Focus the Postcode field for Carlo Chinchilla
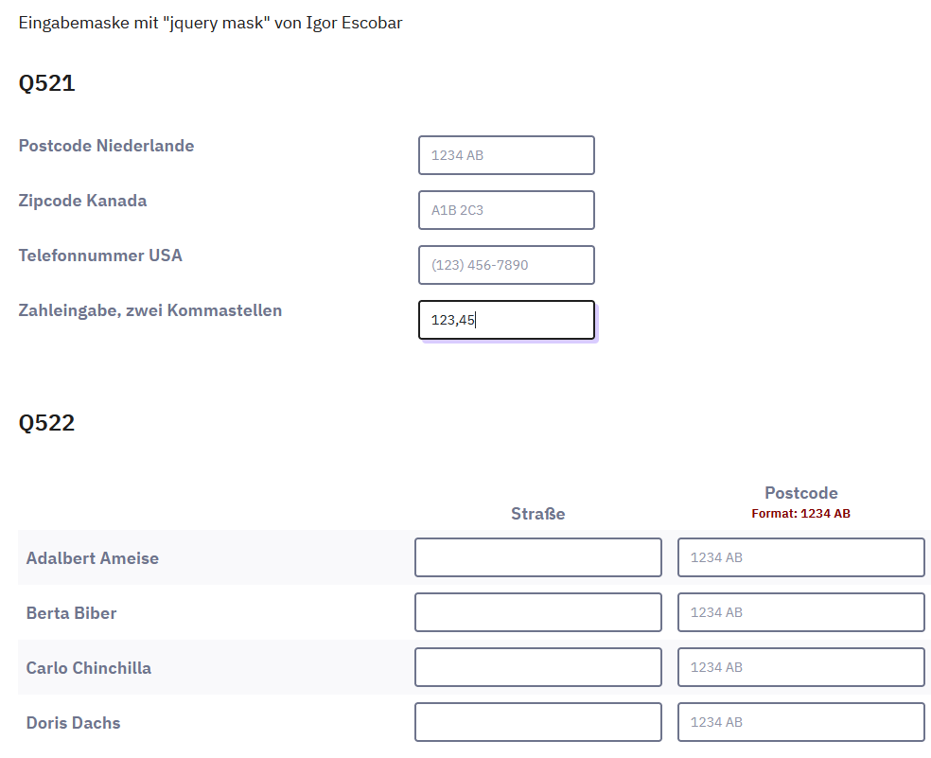The height and width of the screenshot is (758, 931). pos(800,667)
